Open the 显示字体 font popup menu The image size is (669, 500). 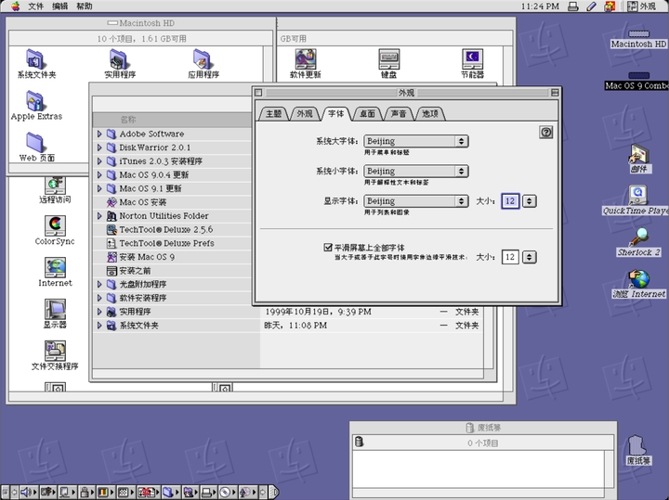[416, 200]
